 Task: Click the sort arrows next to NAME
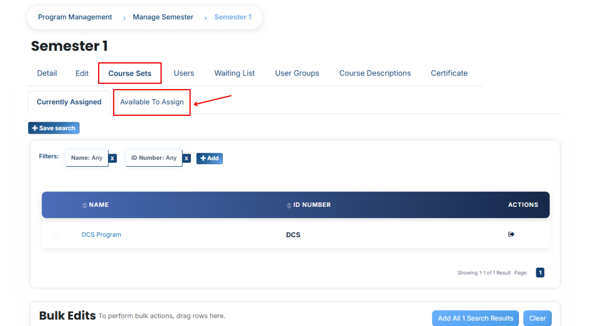coord(84,205)
